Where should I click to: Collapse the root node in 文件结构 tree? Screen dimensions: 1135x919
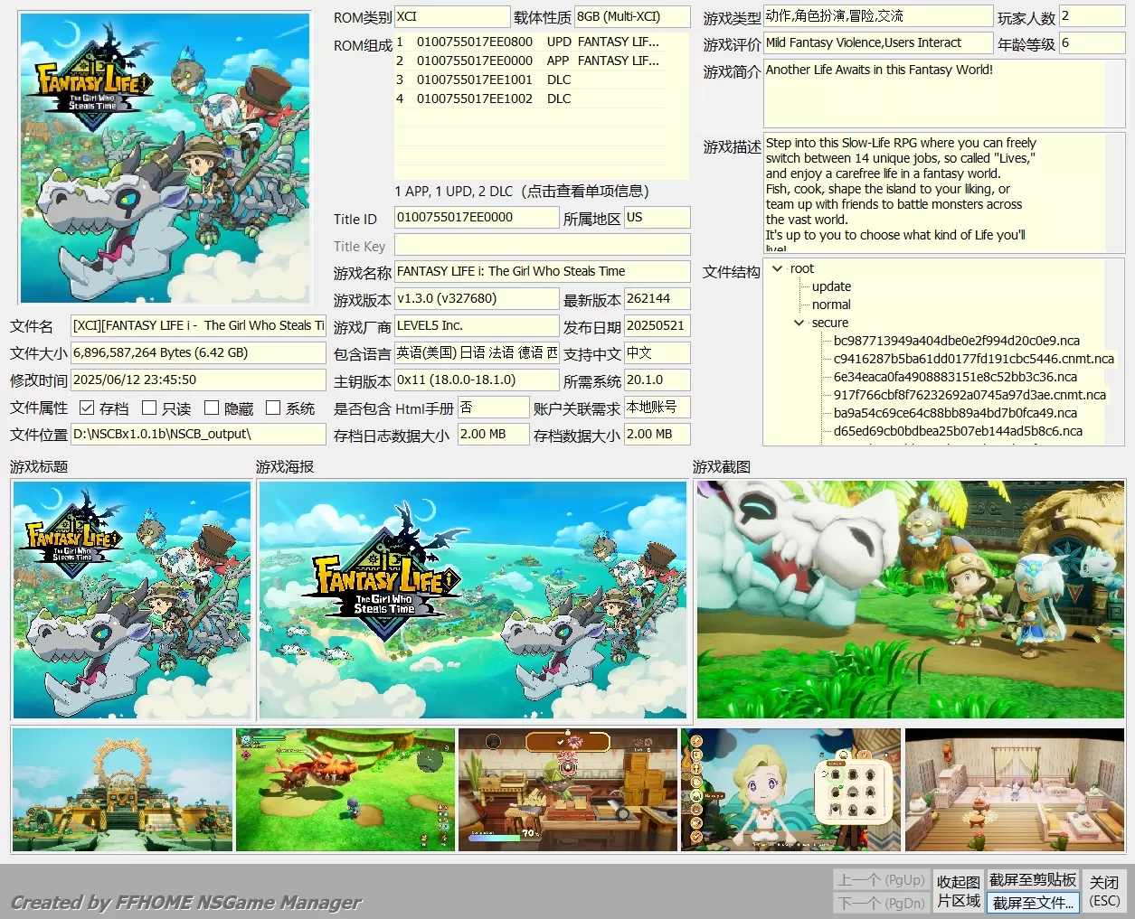pos(778,268)
